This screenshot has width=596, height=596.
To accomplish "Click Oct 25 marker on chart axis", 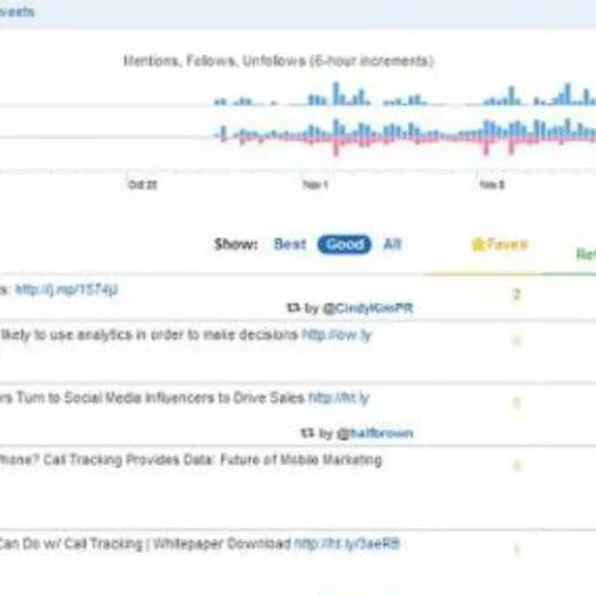I will [141, 184].
